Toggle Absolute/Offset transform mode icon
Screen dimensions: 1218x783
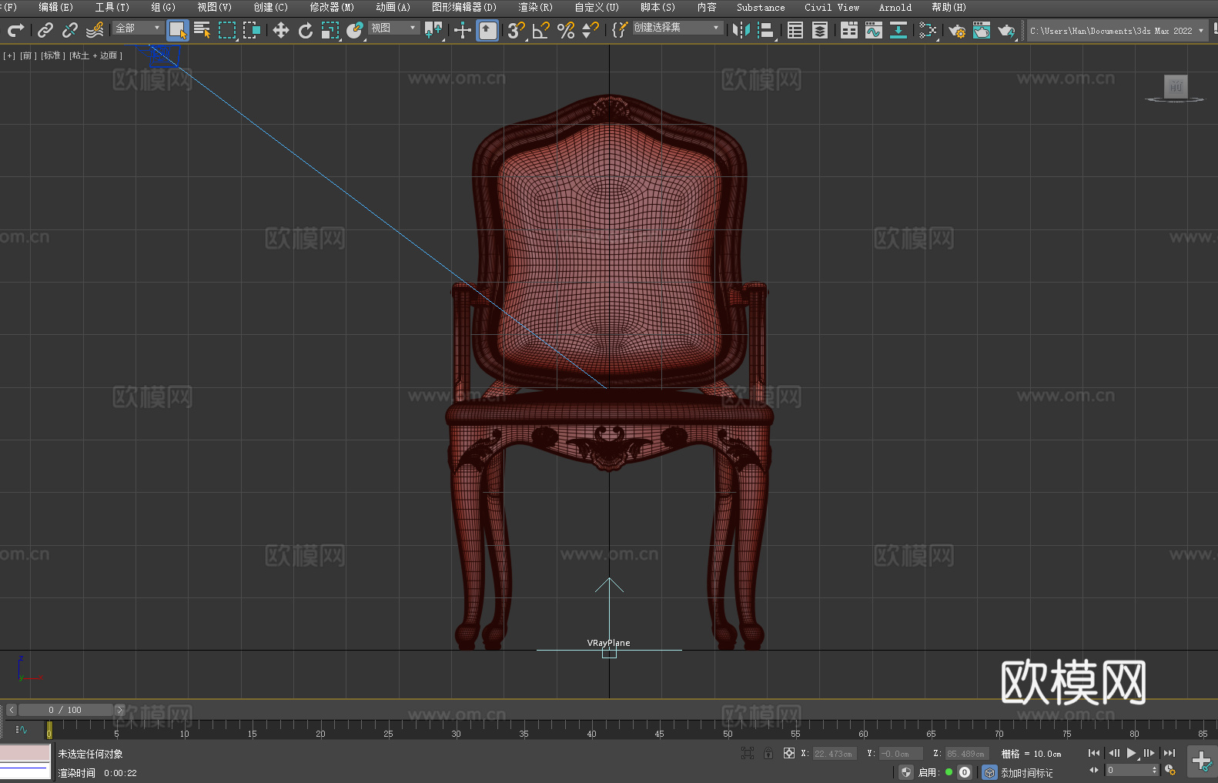tap(788, 754)
